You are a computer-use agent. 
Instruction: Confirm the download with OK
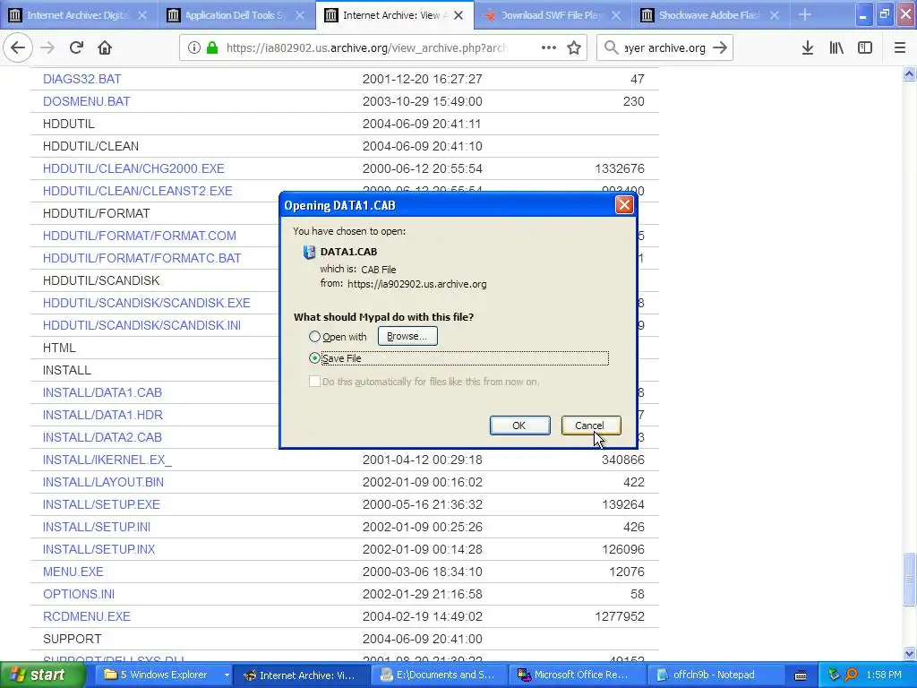(519, 426)
